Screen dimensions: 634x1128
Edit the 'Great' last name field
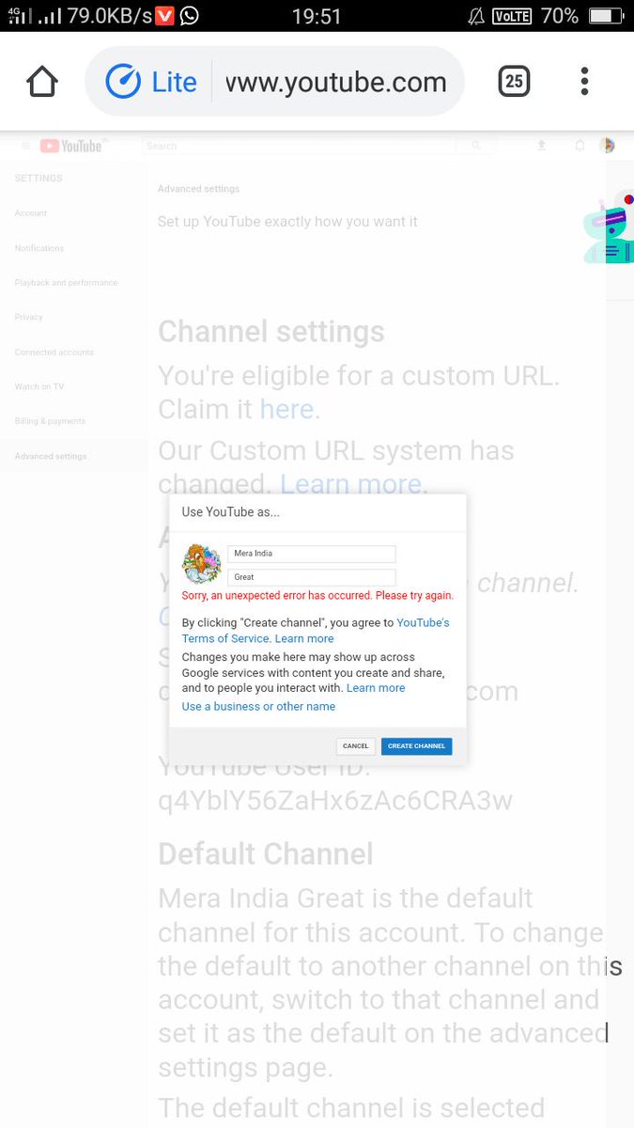click(311, 577)
